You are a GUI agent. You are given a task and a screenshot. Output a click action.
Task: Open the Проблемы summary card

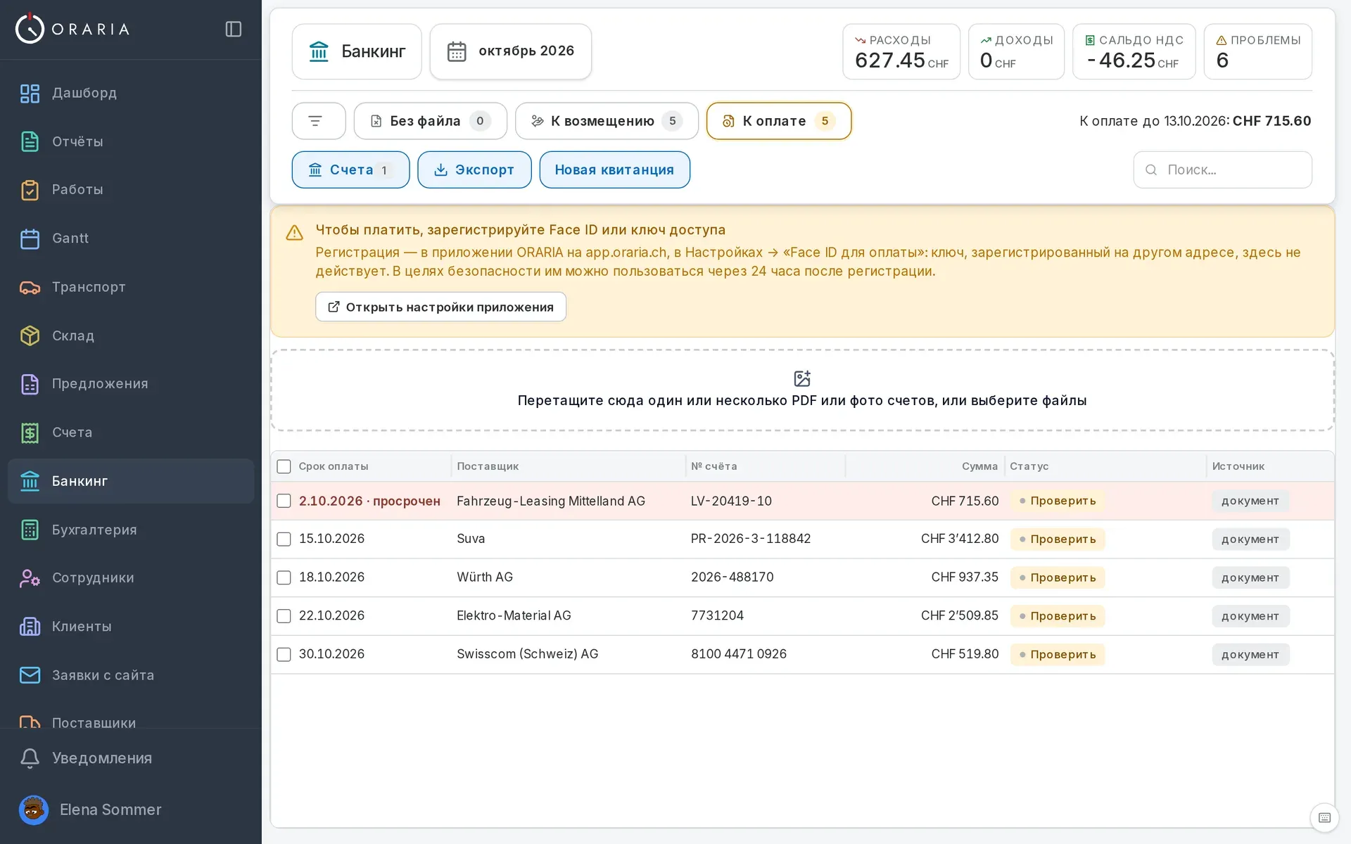1257,51
